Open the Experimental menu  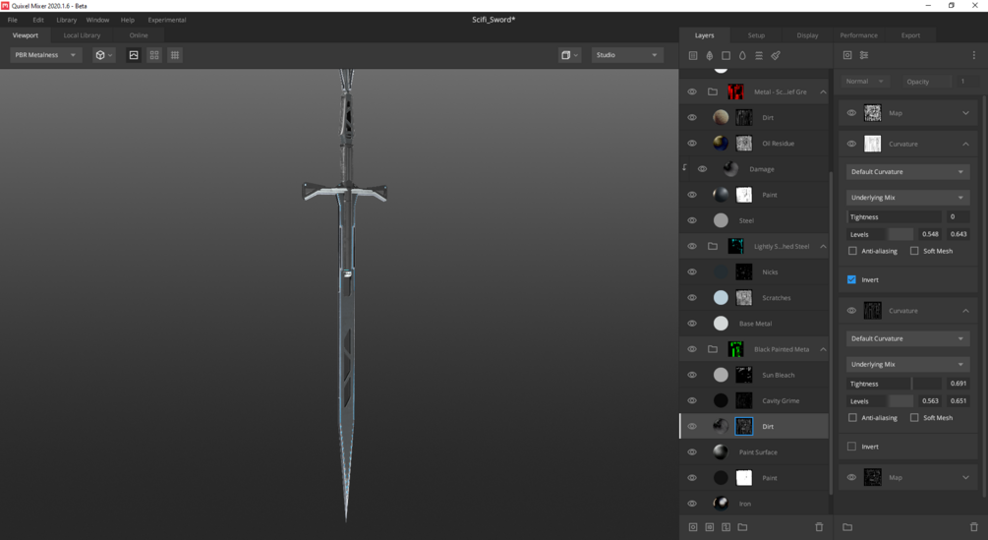pos(167,20)
